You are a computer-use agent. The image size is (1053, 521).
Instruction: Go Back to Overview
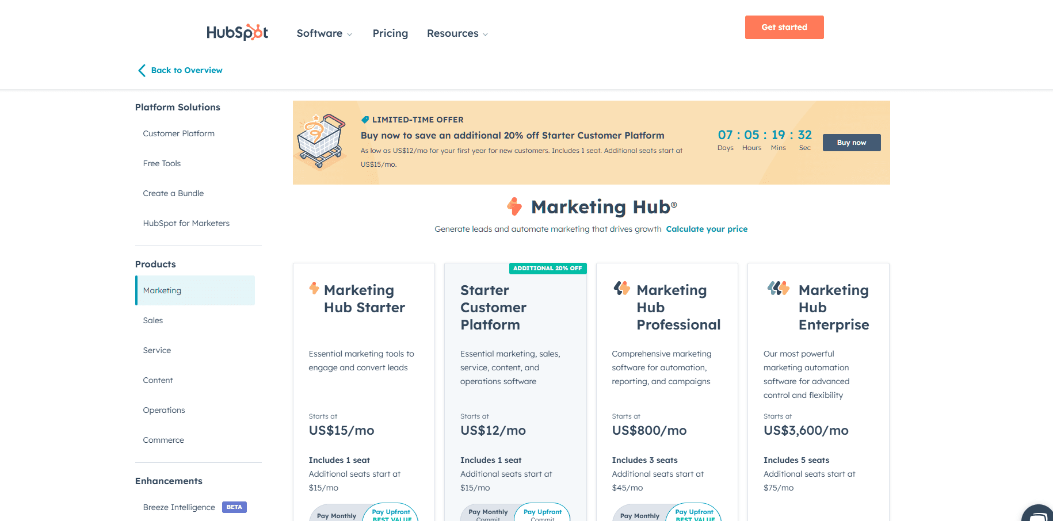tap(186, 70)
